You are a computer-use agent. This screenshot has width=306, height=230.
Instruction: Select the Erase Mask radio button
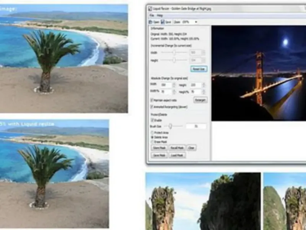click(152, 142)
